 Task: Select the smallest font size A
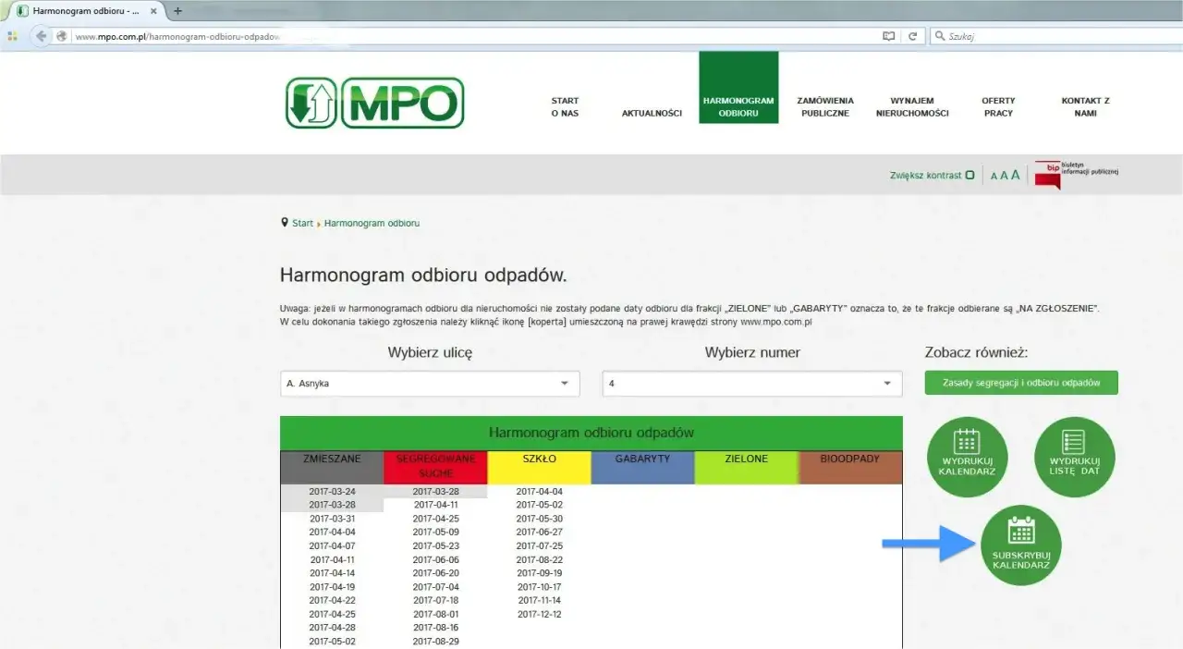[x=994, y=176]
